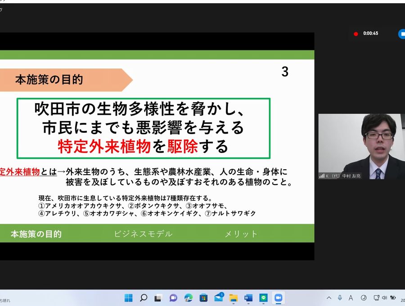Image resolution: width=405 pixels, height=306 pixels.
Task: Open Teams Chat from the taskbar
Action: coord(173,298)
